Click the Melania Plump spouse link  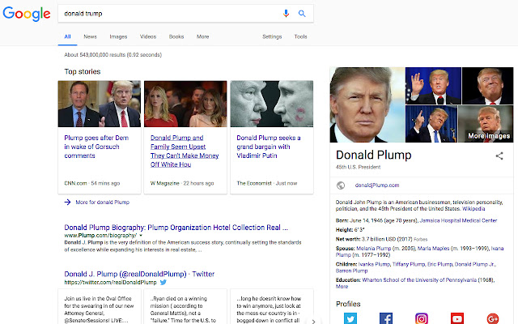[373, 249]
